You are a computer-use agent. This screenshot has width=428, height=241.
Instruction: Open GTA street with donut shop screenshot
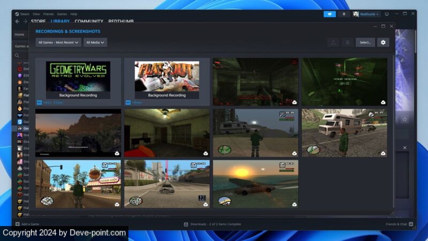[x=78, y=184]
